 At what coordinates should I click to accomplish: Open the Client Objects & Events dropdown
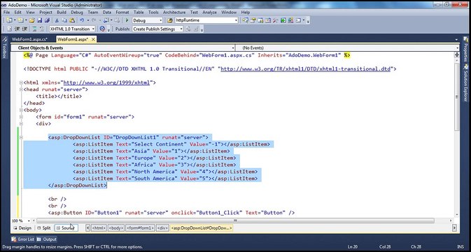pyautogui.click(x=233, y=48)
